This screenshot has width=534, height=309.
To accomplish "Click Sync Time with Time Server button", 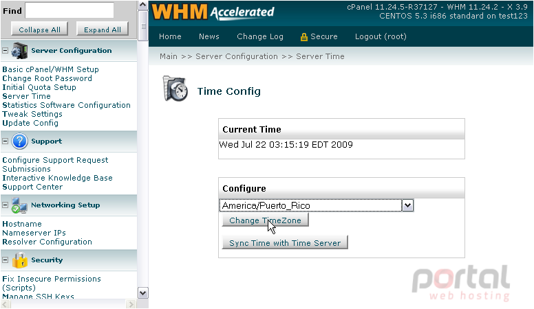I will (x=285, y=242).
